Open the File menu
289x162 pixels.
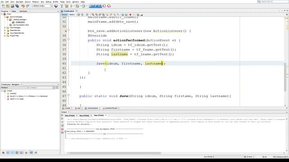2,2
